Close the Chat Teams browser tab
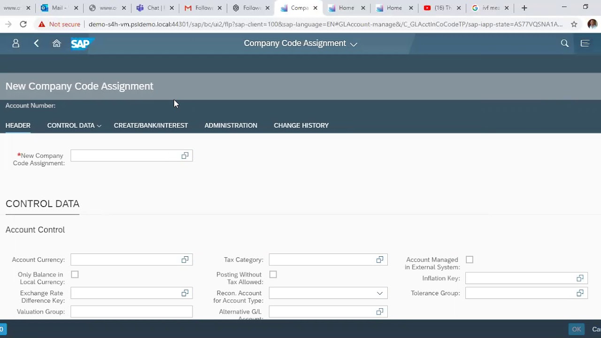601x338 pixels. tap(172, 8)
